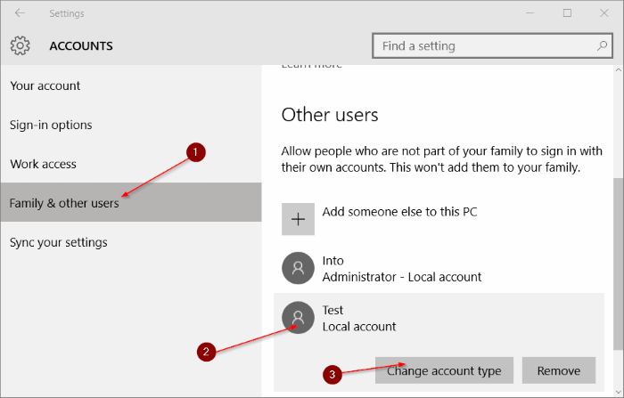Click Add someone else to this PC

(399, 212)
